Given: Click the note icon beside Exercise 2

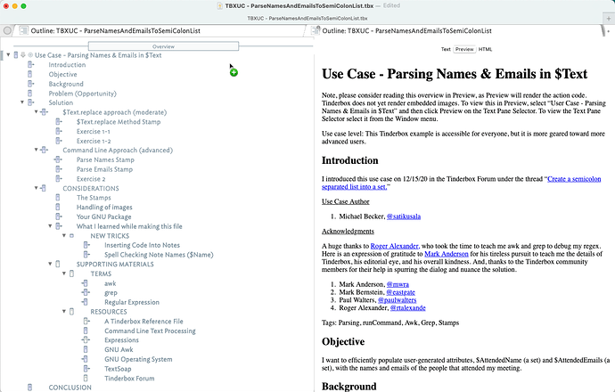Looking at the screenshot, I should click(x=59, y=179).
